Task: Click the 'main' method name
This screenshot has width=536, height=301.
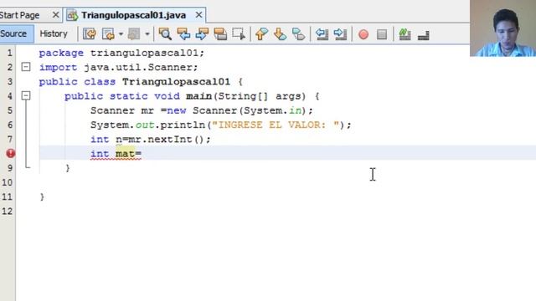Action: click(199, 96)
